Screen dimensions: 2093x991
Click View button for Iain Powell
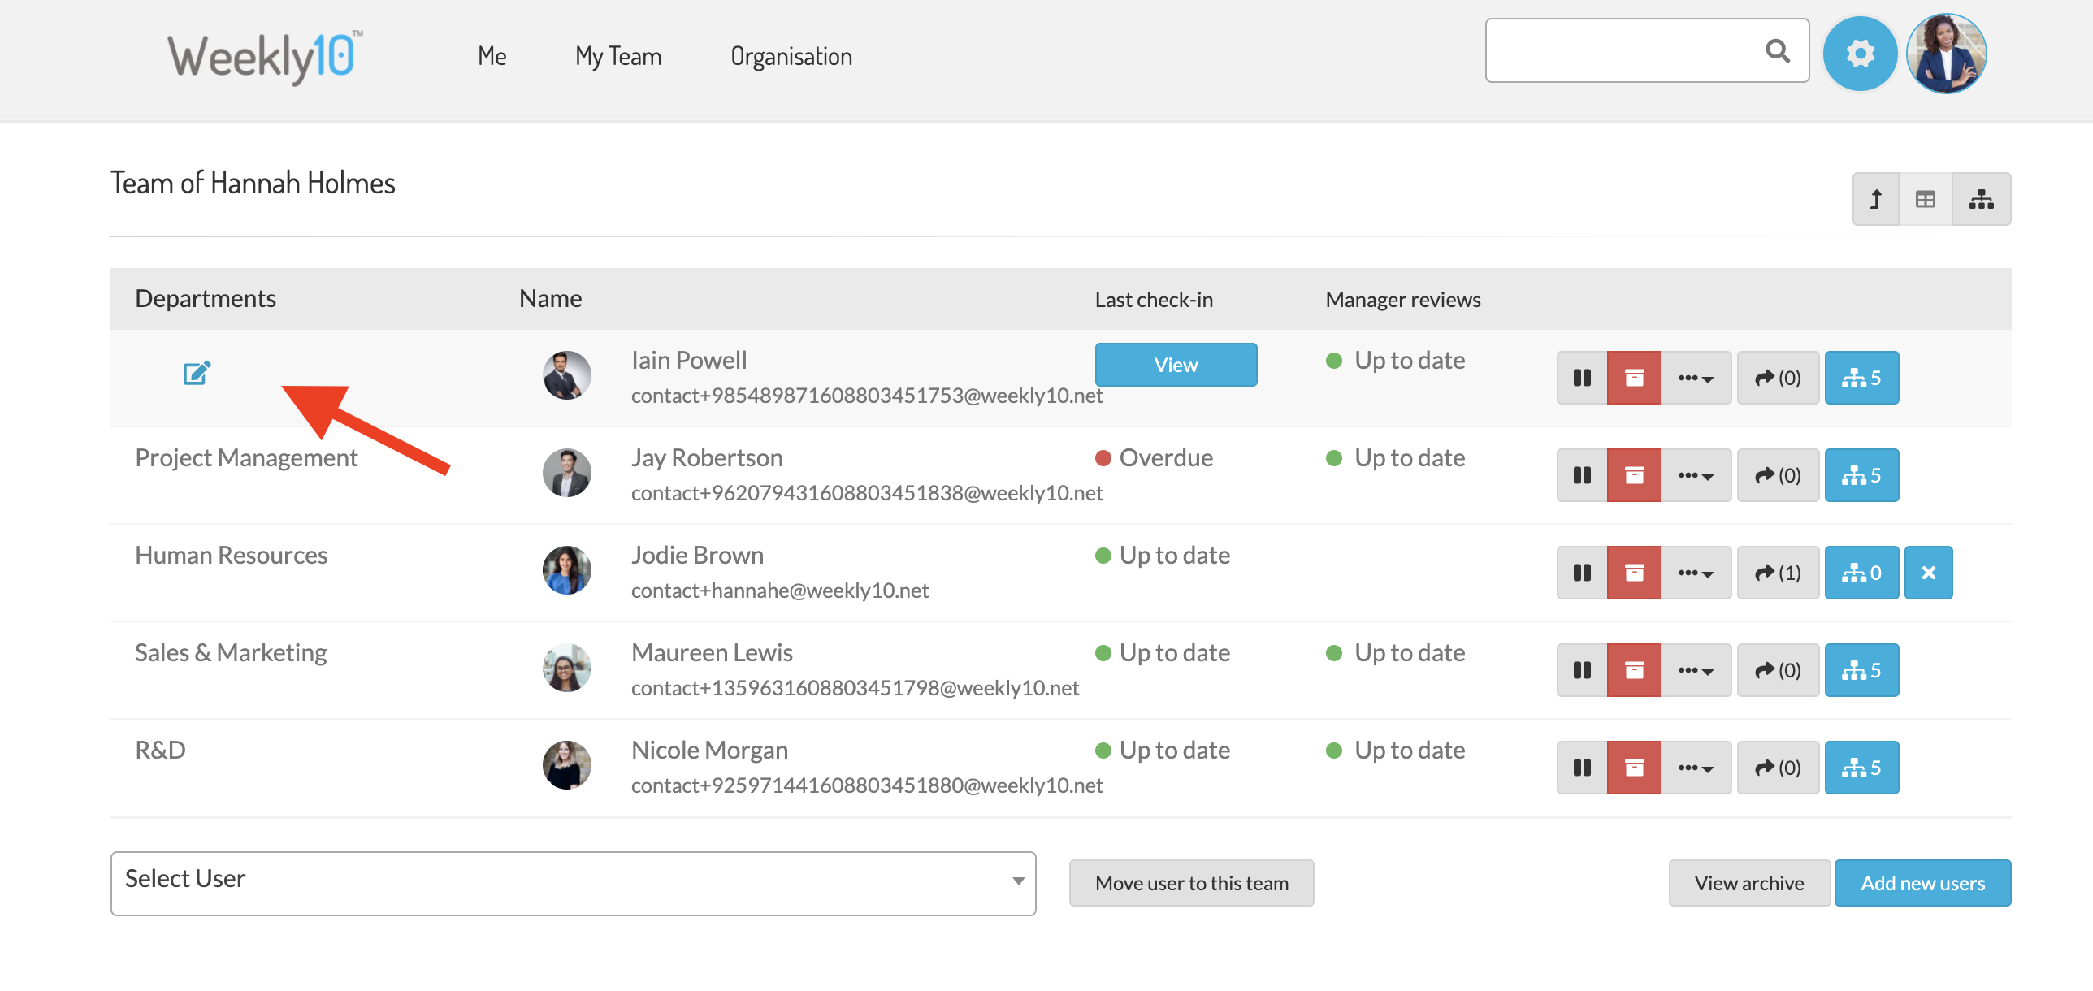[x=1175, y=365]
